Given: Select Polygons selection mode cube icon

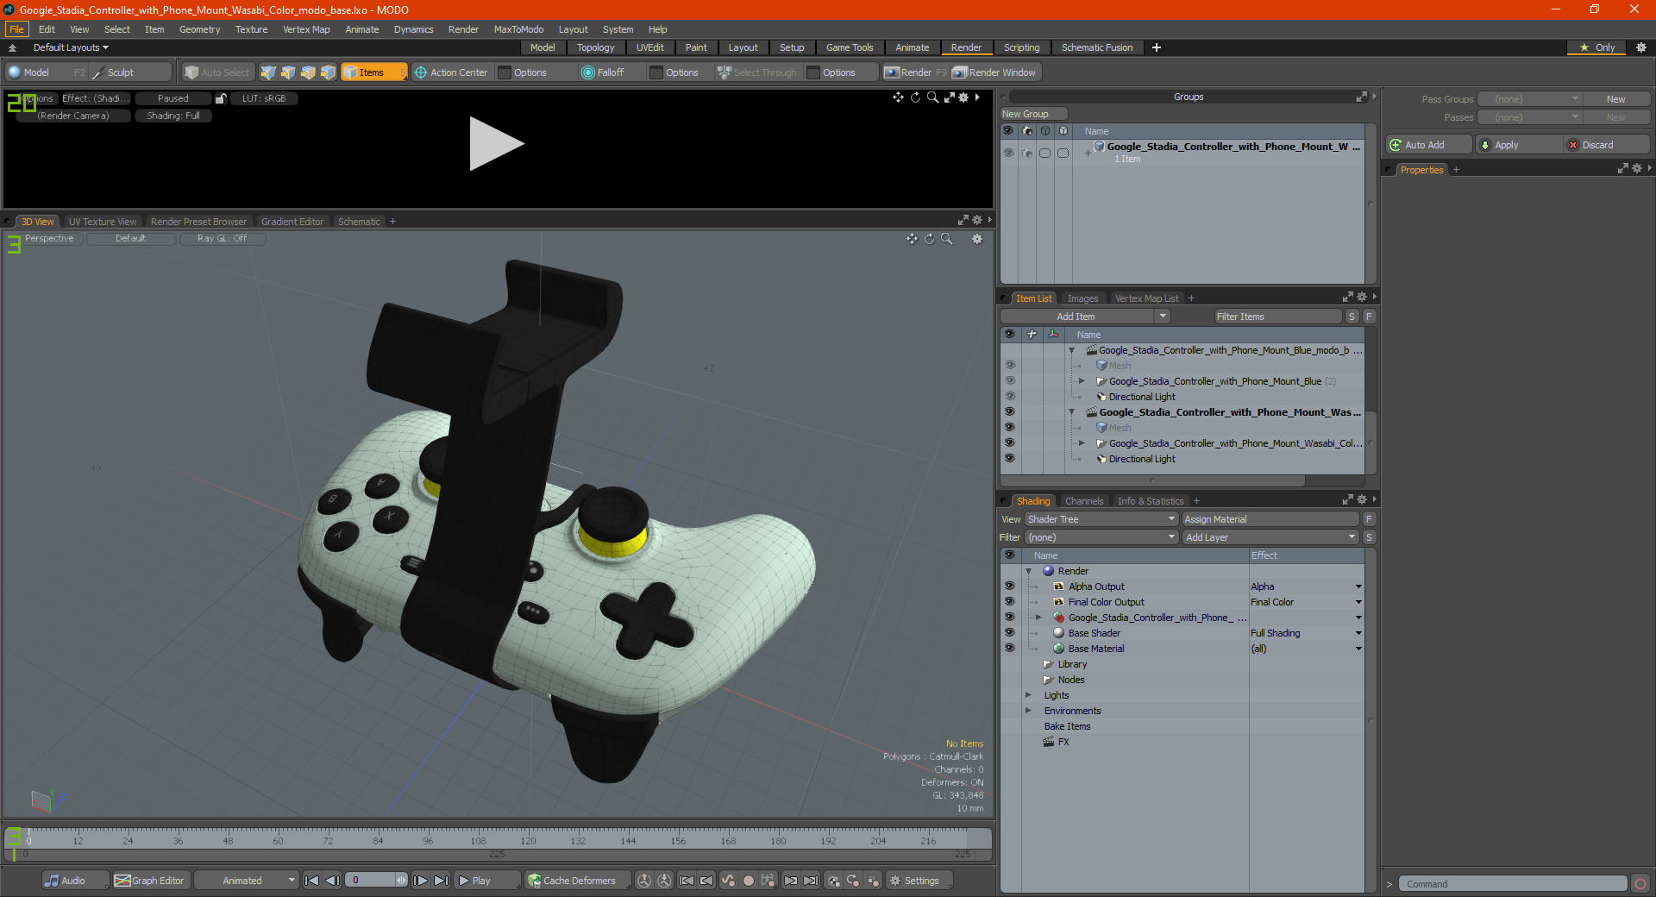Looking at the screenshot, I should coord(308,72).
